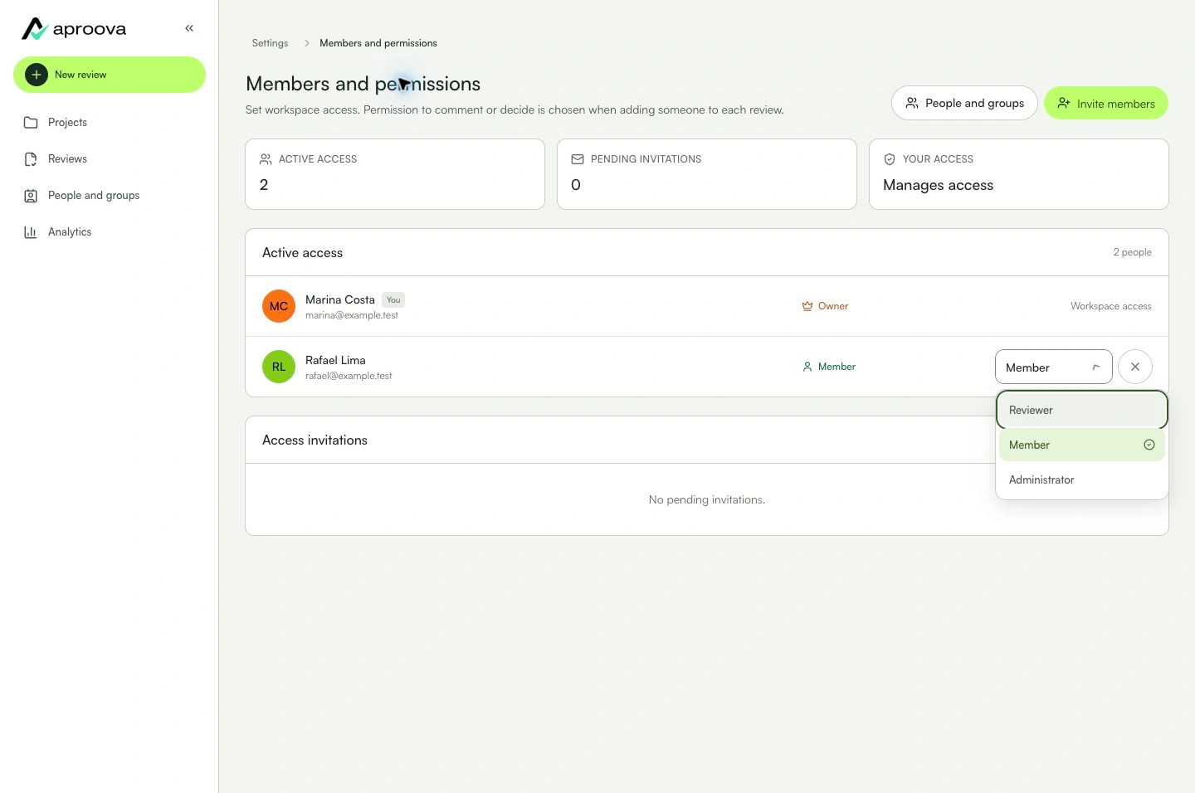This screenshot has height=793, width=1195.
Task: Collapse the sidebar with the double chevron
Action: coord(189,28)
